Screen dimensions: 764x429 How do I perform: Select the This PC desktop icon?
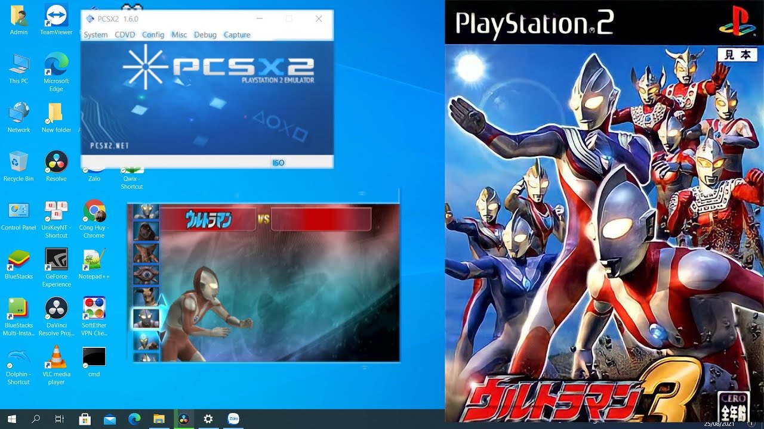[19, 69]
